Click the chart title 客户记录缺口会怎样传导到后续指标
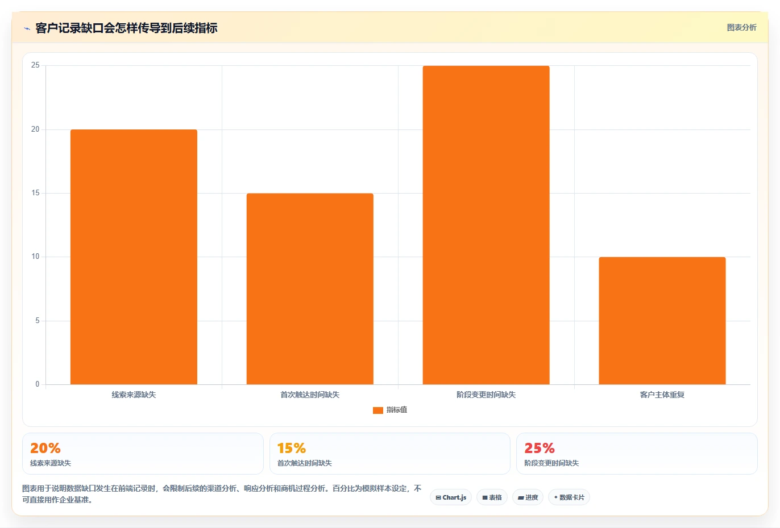 126,28
